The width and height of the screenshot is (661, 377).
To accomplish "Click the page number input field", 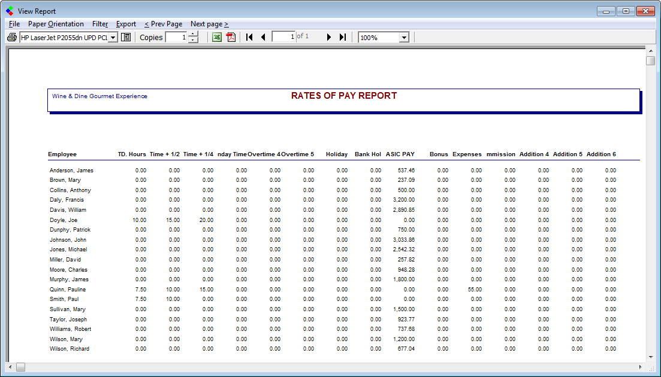I will (283, 37).
